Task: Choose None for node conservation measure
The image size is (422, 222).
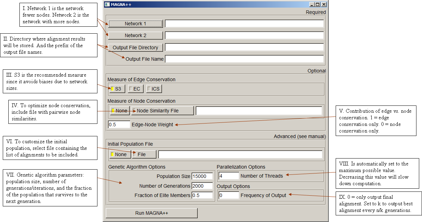Action: 120,111
